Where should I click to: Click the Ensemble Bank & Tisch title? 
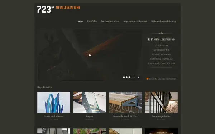(125, 116)
